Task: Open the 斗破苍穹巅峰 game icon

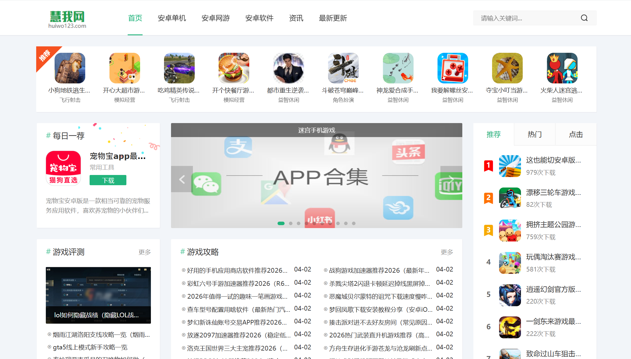Action: point(343,68)
